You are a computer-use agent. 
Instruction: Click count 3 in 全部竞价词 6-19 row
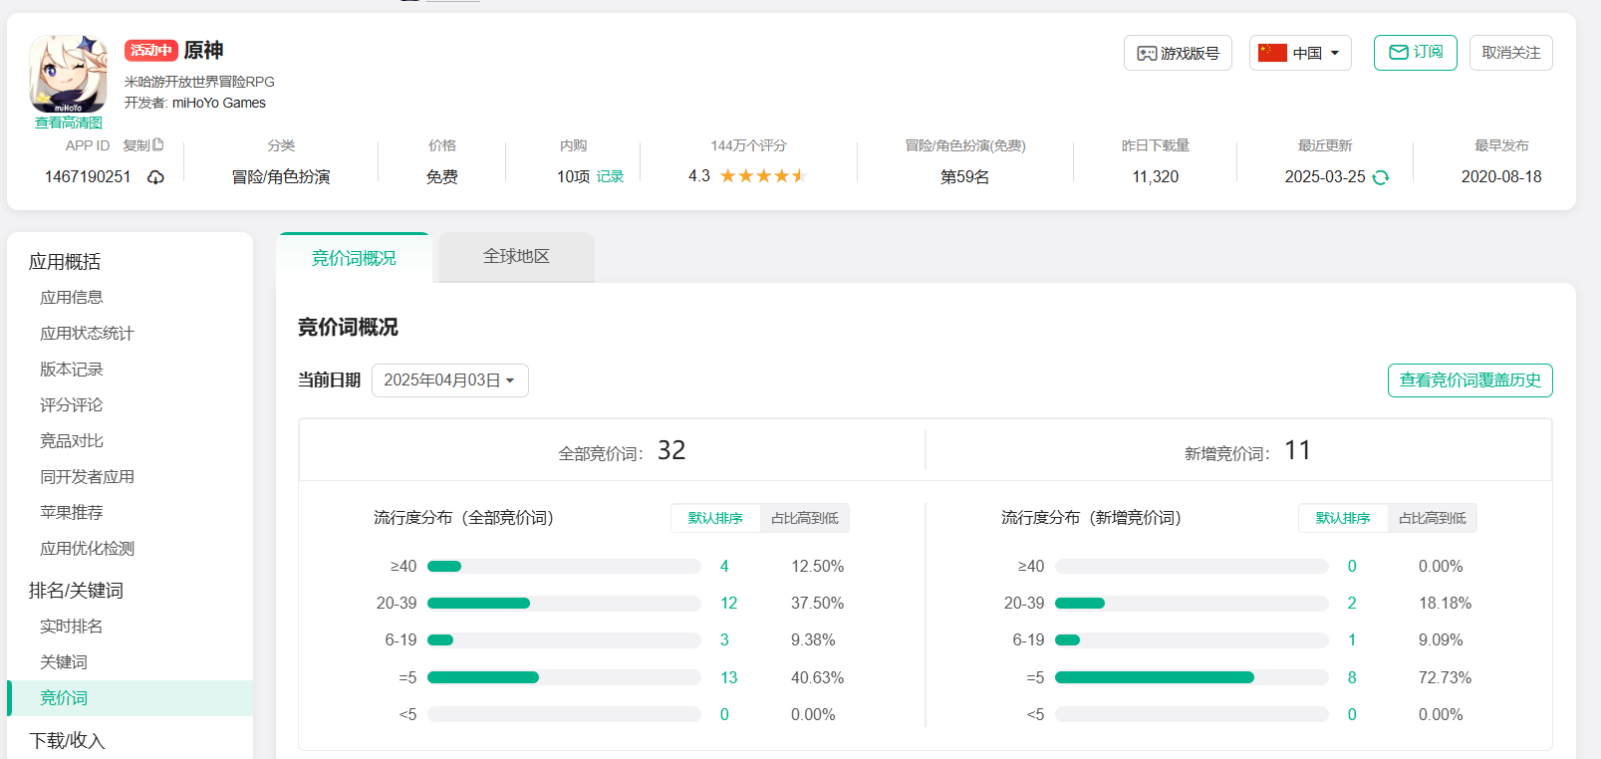[724, 639]
